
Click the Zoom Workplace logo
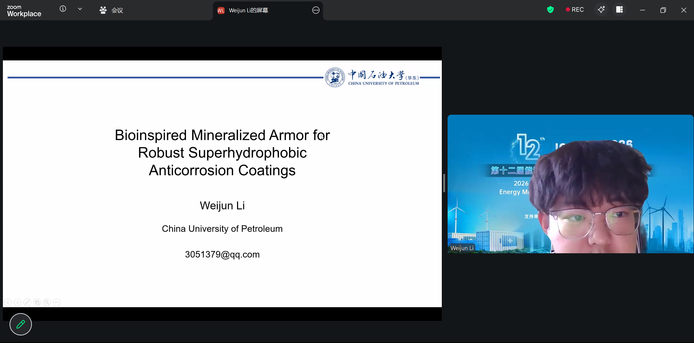tap(24, 11)
